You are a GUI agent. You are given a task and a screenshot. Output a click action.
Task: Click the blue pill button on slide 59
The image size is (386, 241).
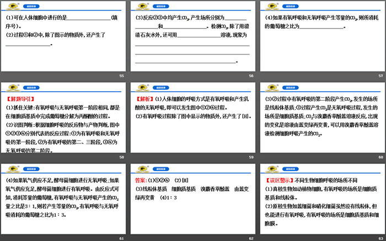pyautogui.click(x=161, y=87)
